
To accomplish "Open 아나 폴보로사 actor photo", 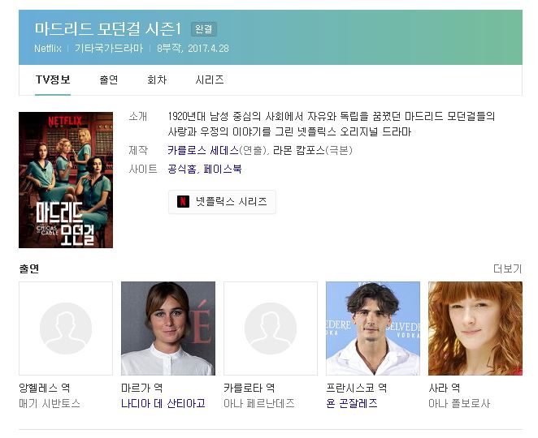I will coord(475,328).
